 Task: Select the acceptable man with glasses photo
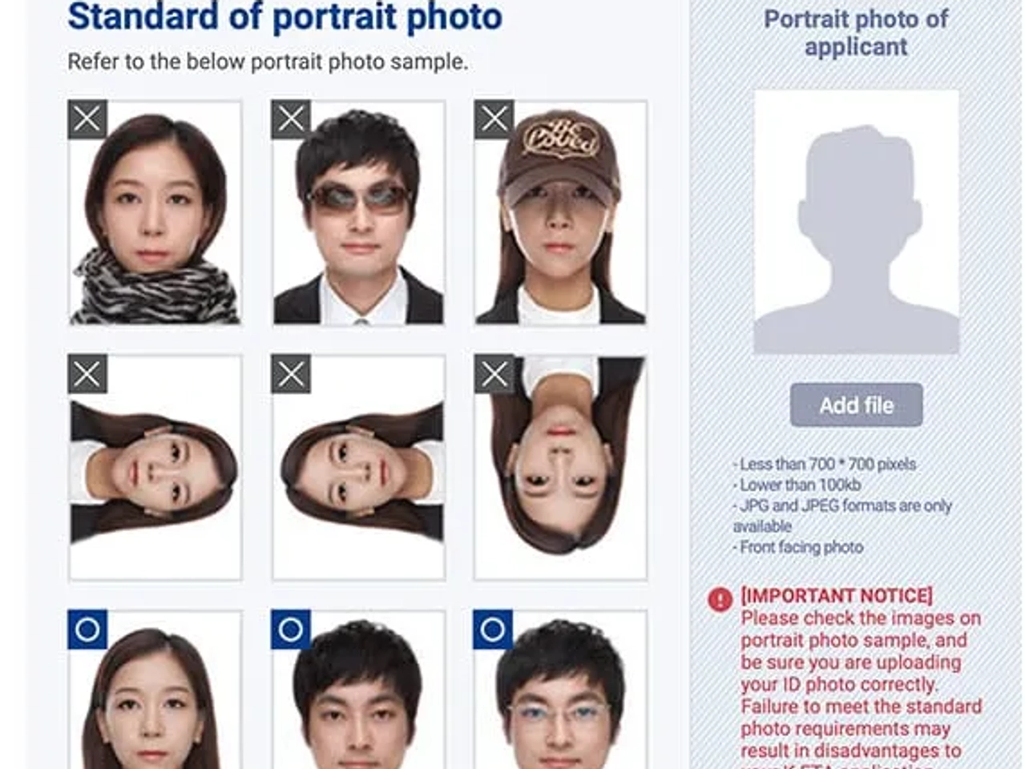coord(561,690)
